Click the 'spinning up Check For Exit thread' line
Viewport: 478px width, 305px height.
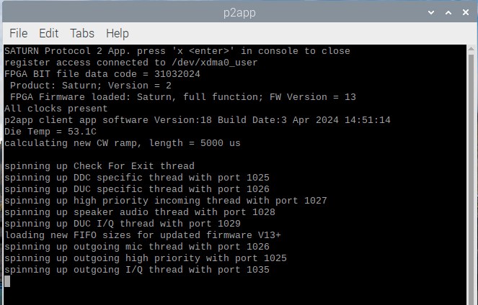(99, 166)
